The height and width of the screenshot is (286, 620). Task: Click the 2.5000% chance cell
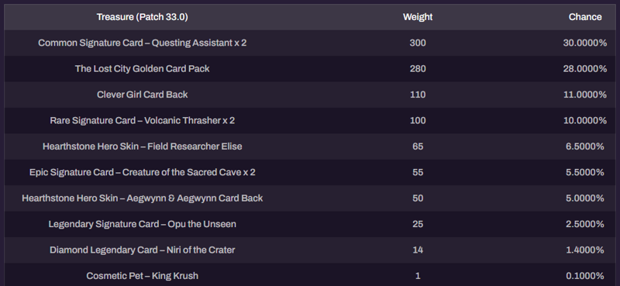[585, 224]
